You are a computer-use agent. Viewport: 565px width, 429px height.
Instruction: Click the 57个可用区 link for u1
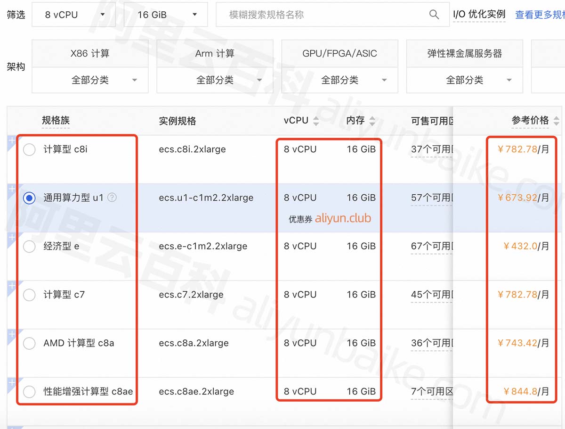pos(432,198)
